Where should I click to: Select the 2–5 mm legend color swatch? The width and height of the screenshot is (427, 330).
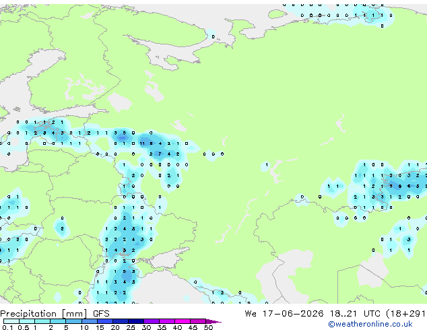[58, 321]
